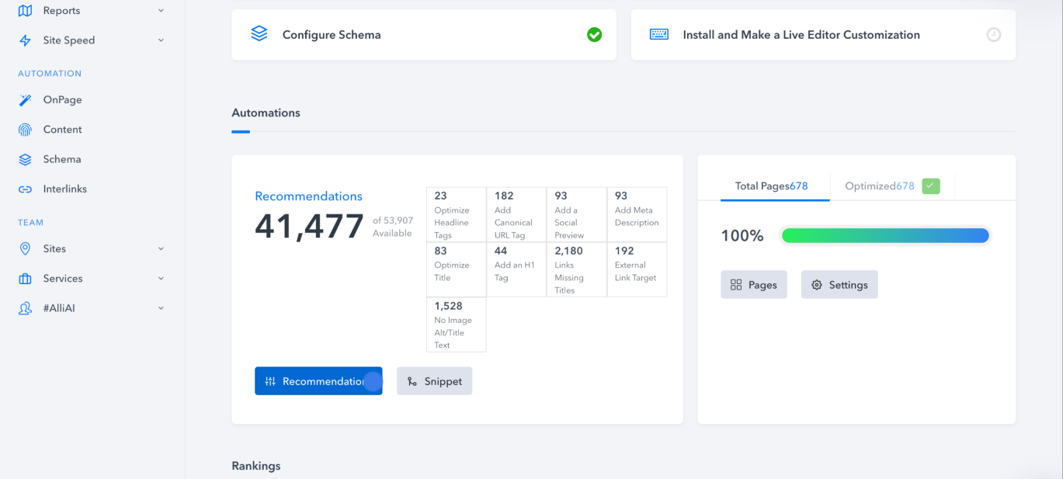Viewport: 1063px width, 479px height.
Task: Click the branch icon in Snippet button
Action: (x=412, y=381)
